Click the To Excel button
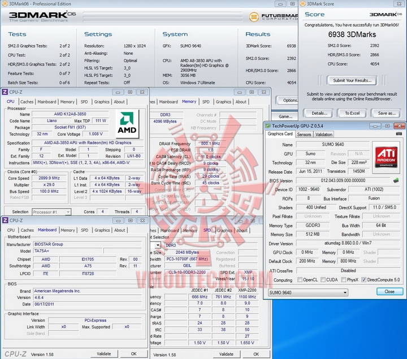 click(352, 113)
